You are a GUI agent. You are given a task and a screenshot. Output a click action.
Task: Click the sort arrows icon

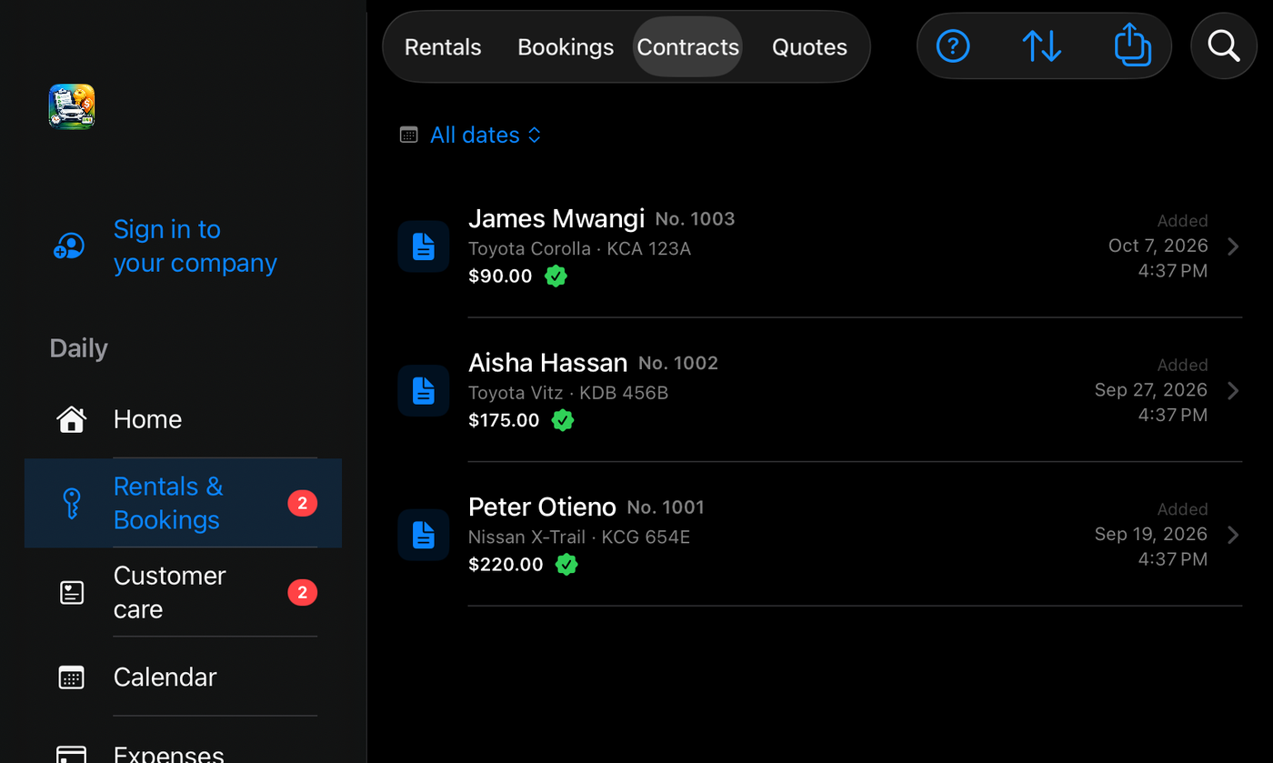(1041, 45)
